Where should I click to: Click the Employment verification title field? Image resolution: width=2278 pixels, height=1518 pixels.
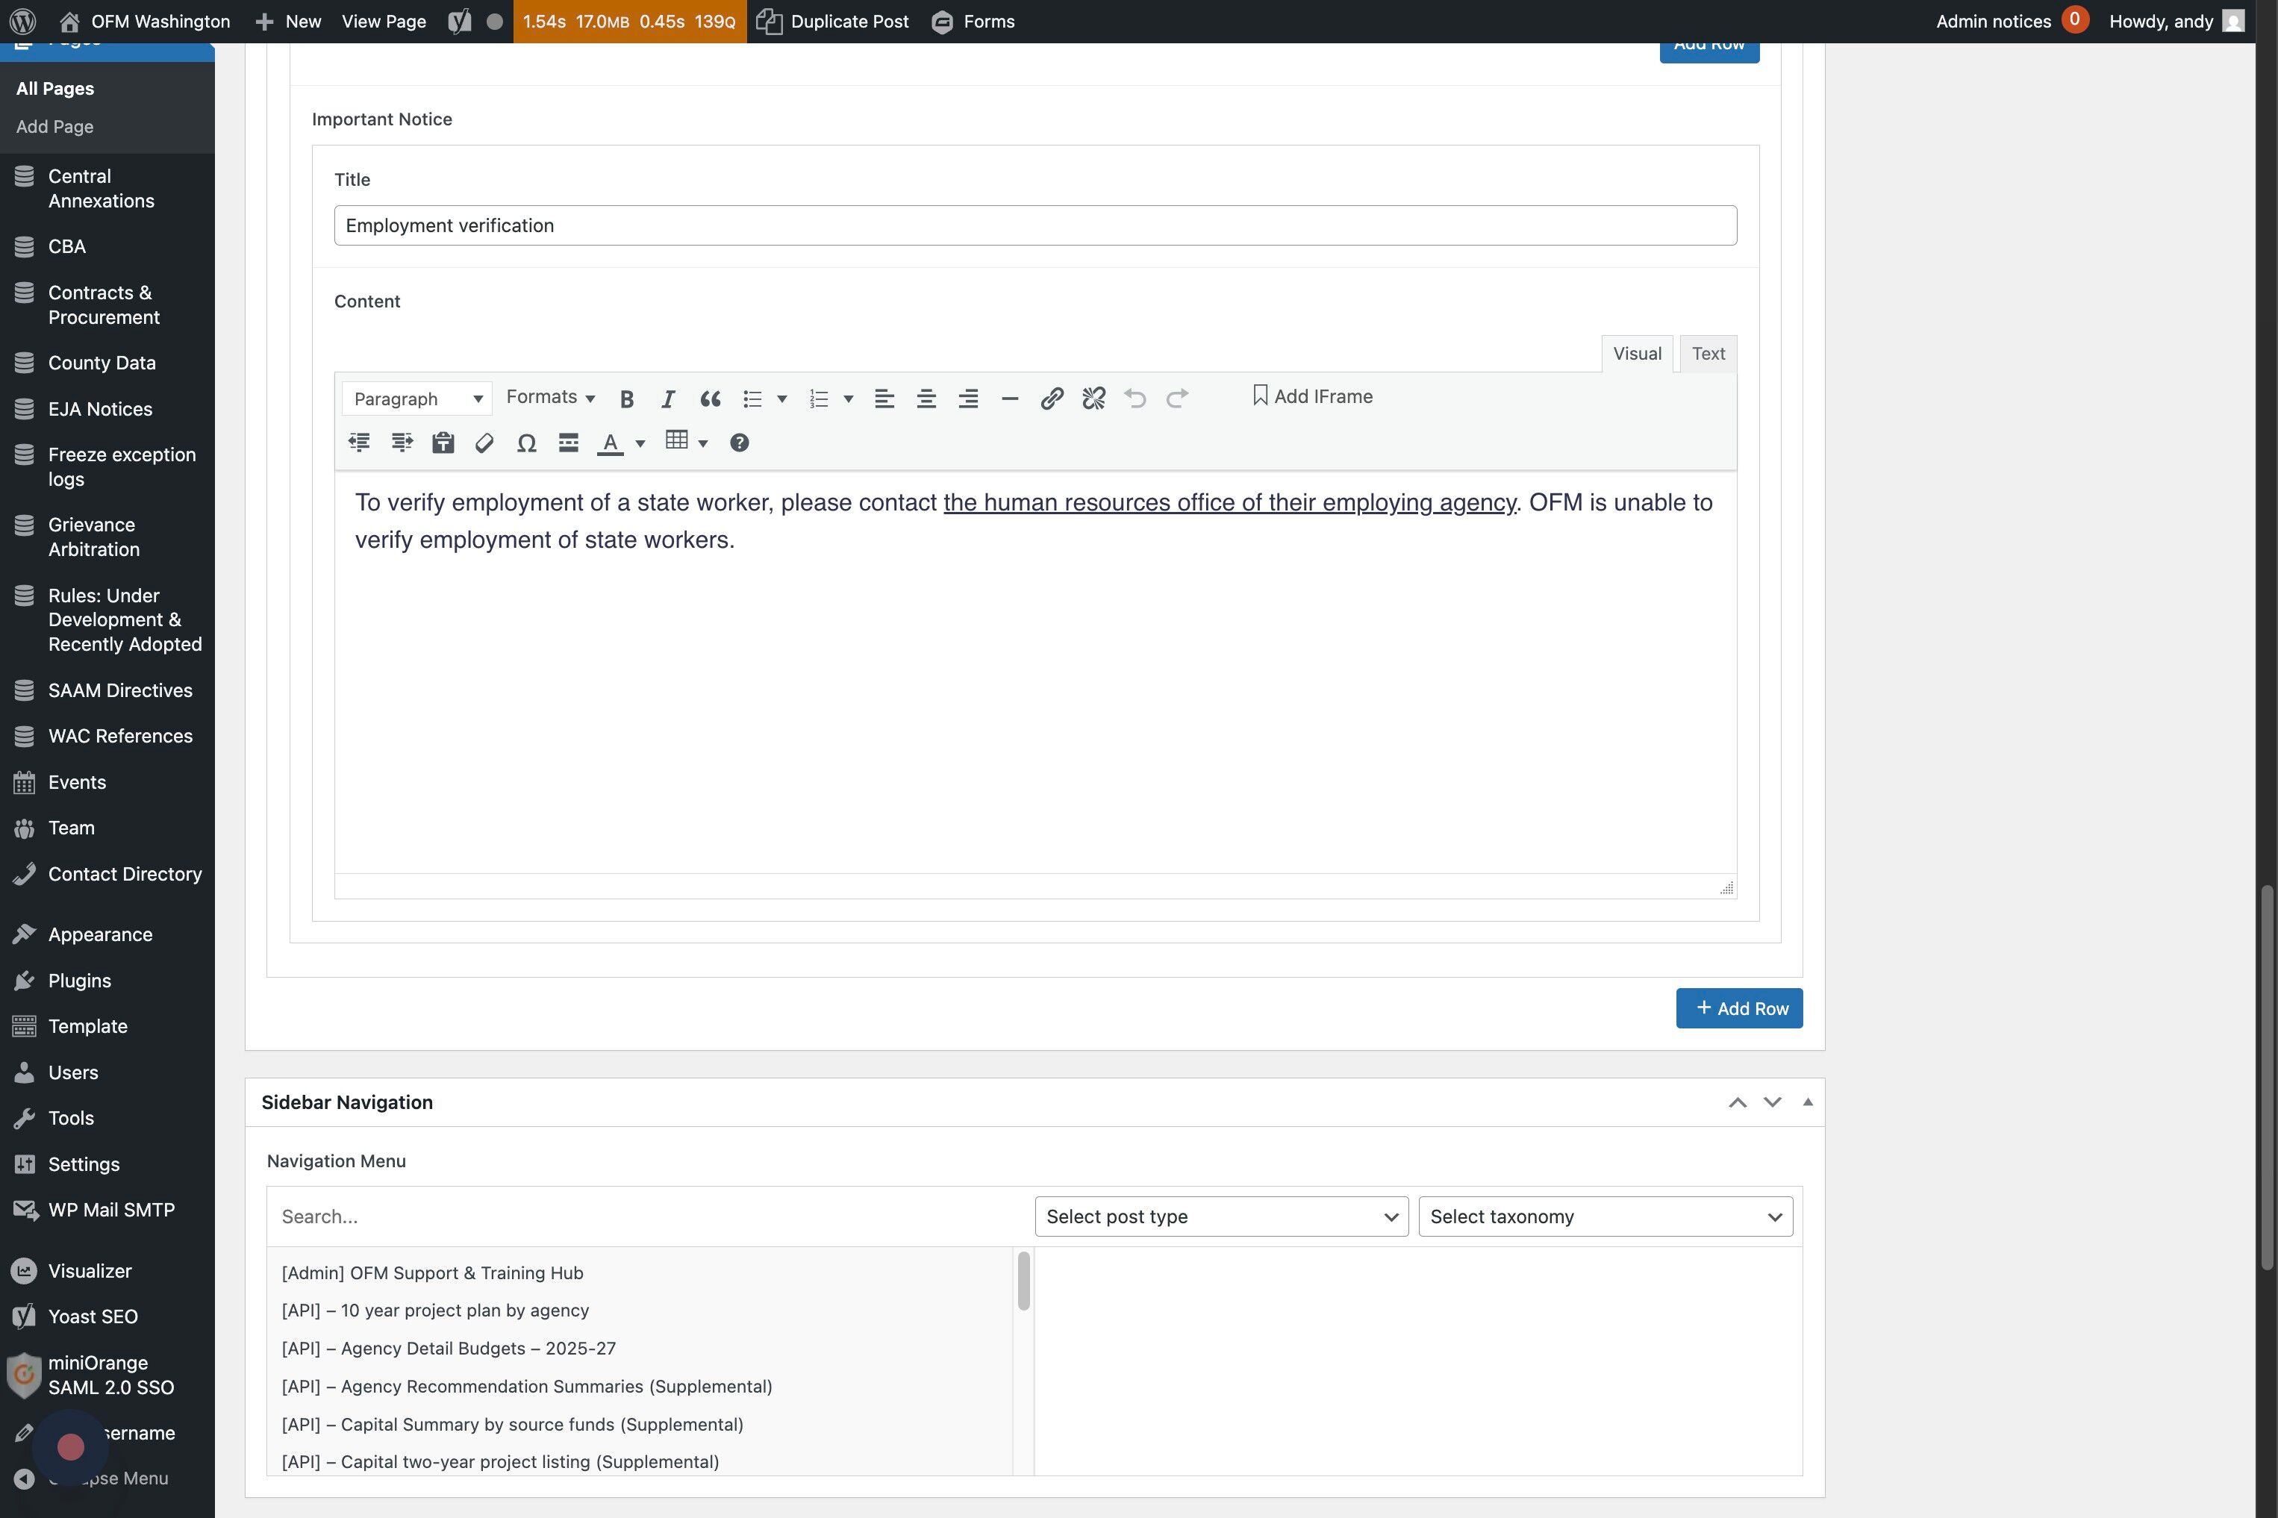pyautogui.click(x=1034, y=225)
